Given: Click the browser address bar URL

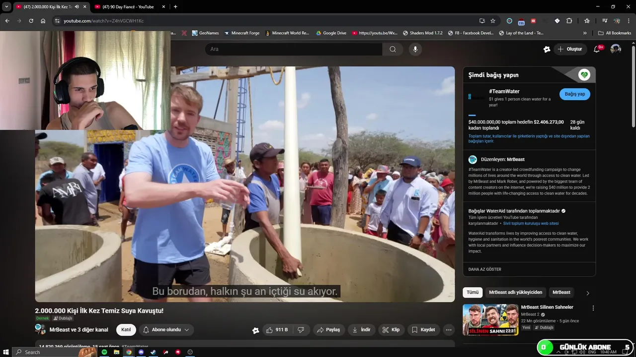Looking at the screenshot, I should tap(104, 21).
